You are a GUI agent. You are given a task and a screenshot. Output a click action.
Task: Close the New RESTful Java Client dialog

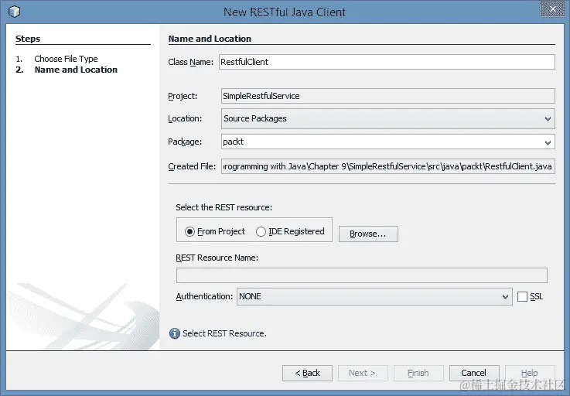(552, 9)
